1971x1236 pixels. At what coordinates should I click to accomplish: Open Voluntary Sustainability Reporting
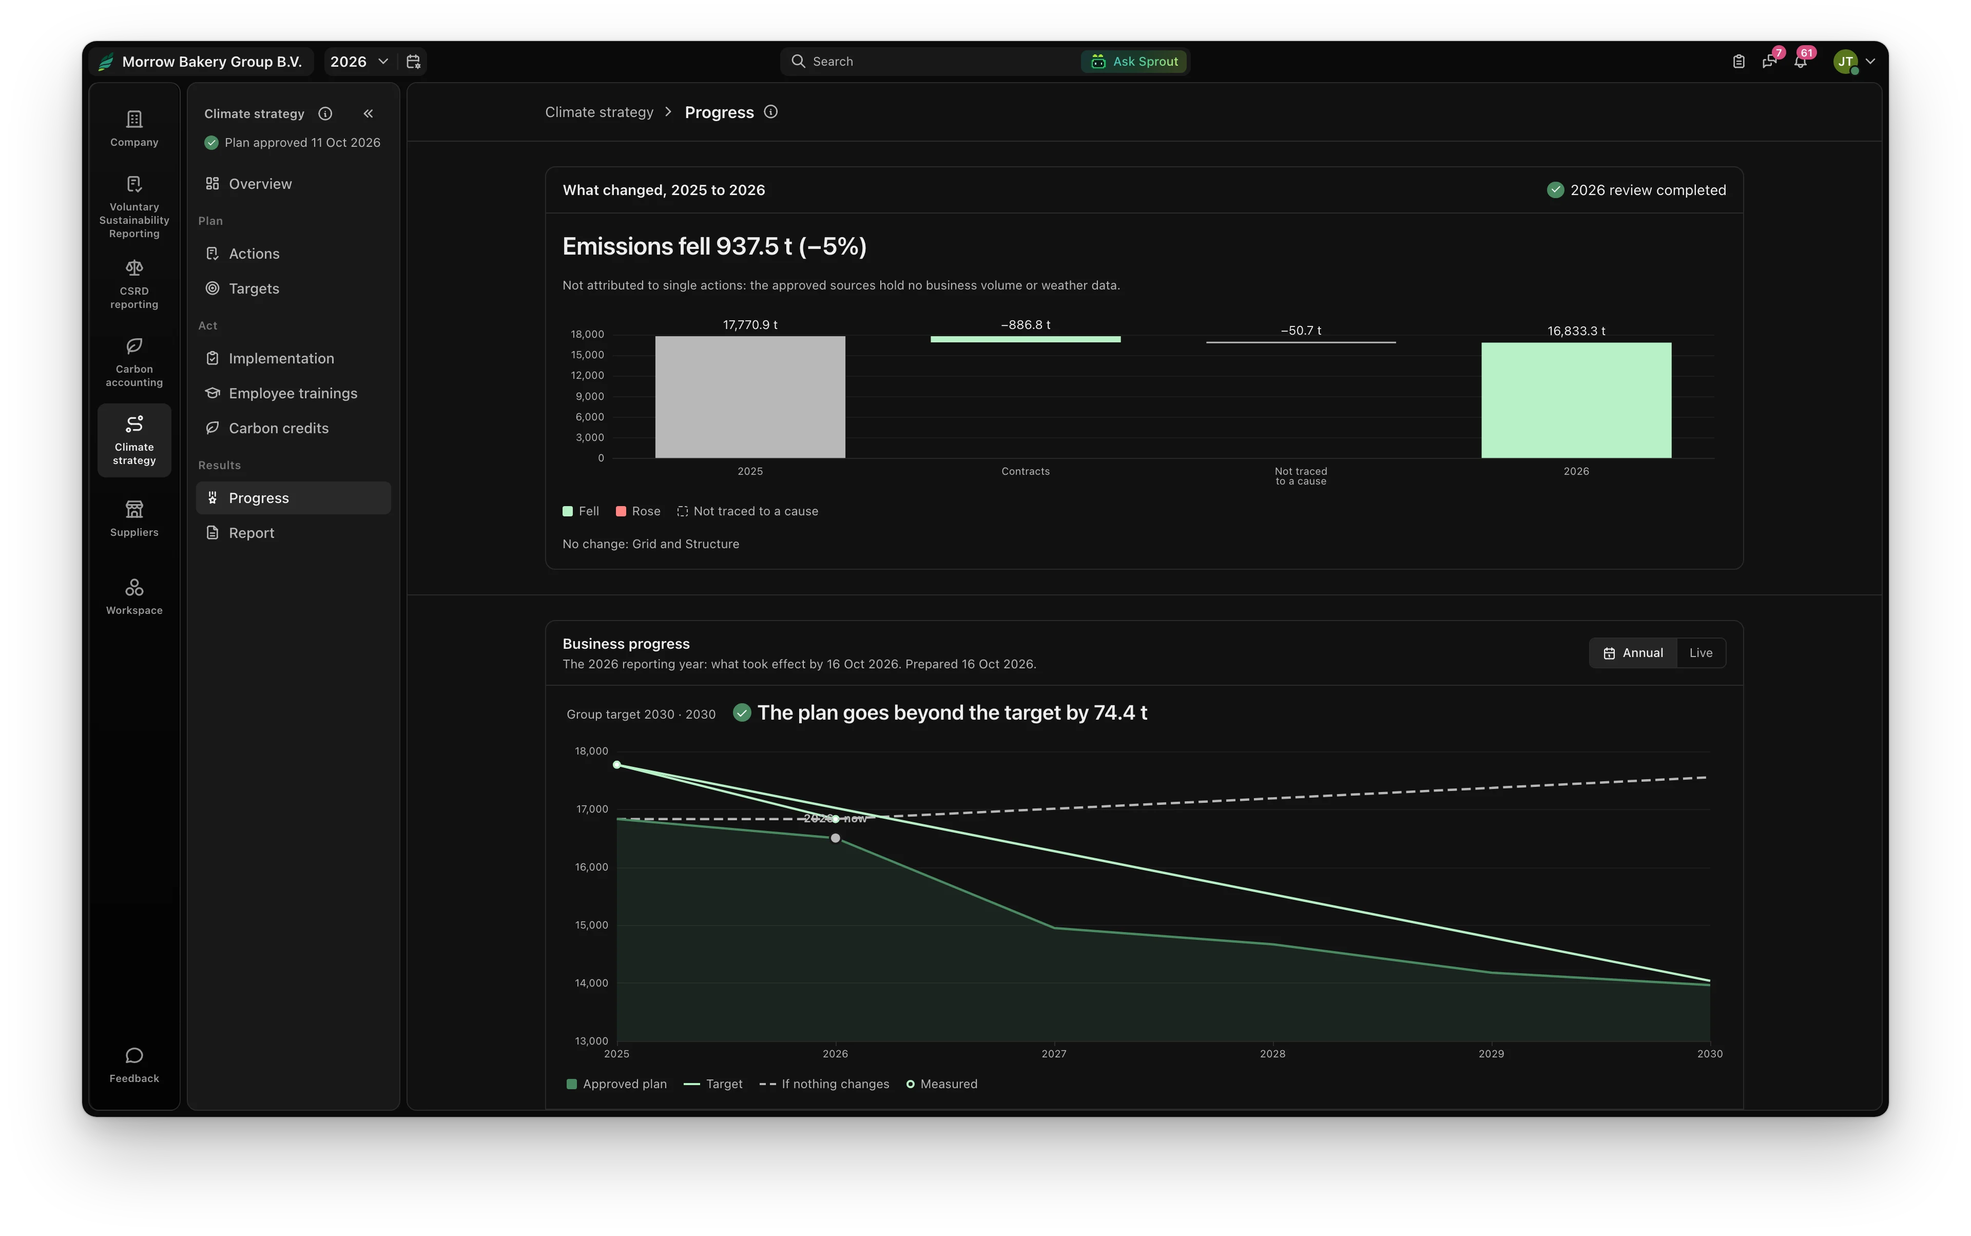tap(134, 208)
